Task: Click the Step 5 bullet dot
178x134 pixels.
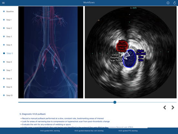Action: [x=4, y=53]
